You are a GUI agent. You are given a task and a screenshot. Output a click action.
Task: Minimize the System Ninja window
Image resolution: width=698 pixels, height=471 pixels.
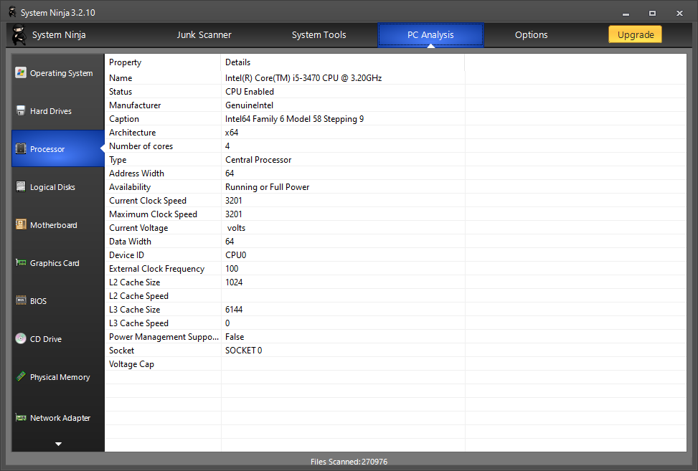coord(626,14)
